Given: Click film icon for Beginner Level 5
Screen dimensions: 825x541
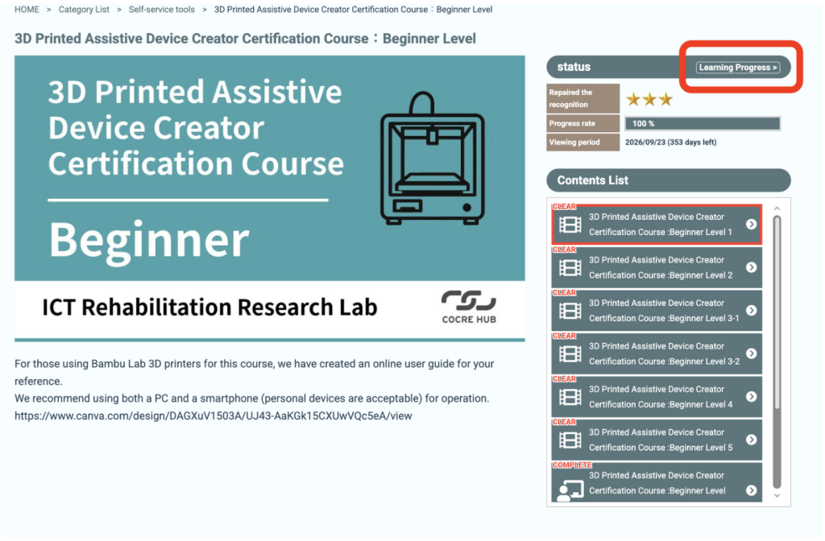Looking at the screenshot, I should tap(570, 440).
